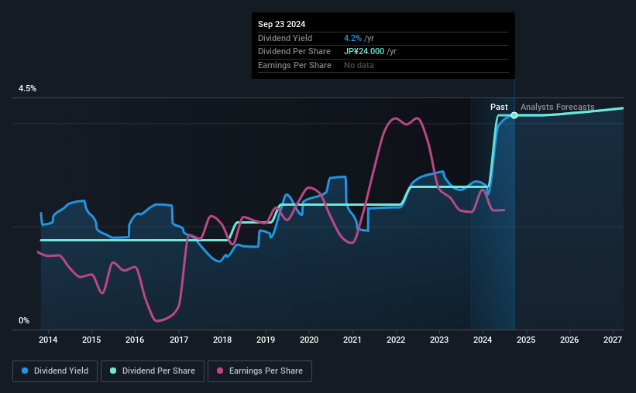Click the 'Dividend Per Share' row label in tooltip

294,52
